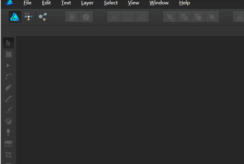
Task: Open the View menu
Action: click(x=134, y=3)
